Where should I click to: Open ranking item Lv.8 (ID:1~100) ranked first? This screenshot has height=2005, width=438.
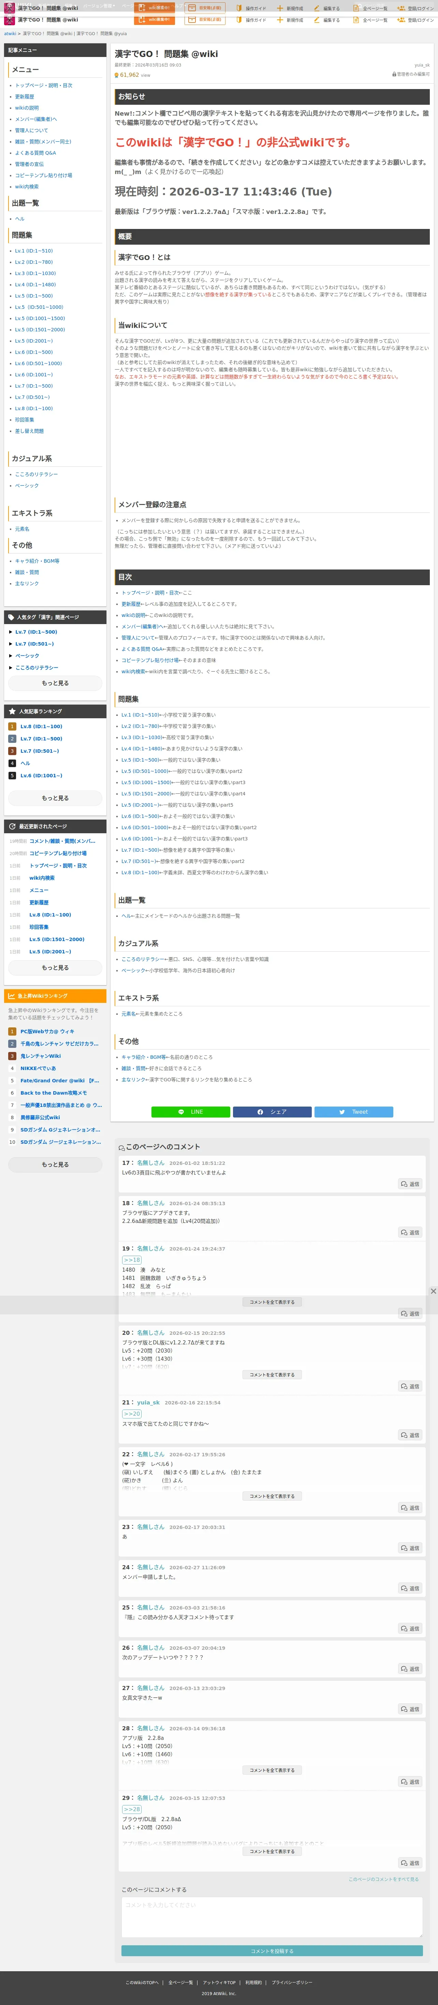tap(41, 726)
